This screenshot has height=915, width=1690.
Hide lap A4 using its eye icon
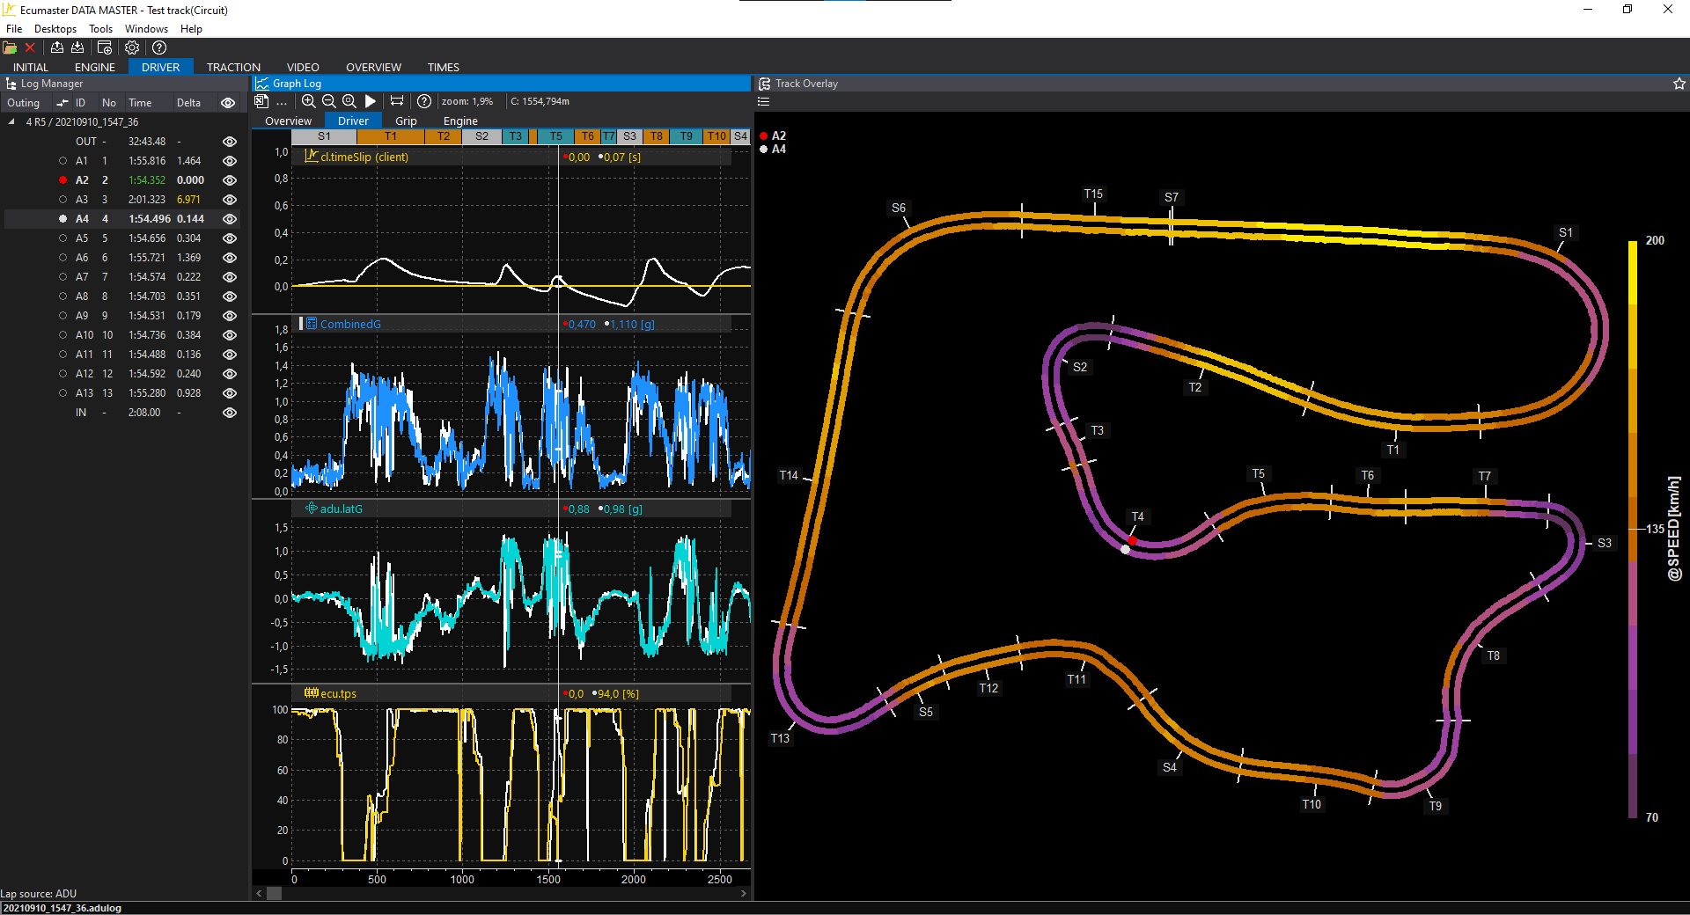point(230,219)
